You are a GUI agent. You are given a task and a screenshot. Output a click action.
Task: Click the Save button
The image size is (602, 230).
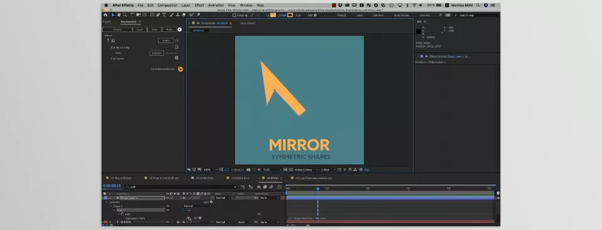(x=154, y=29)
